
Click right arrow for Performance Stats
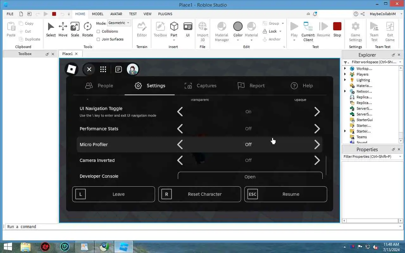click(x=317, y=129)
